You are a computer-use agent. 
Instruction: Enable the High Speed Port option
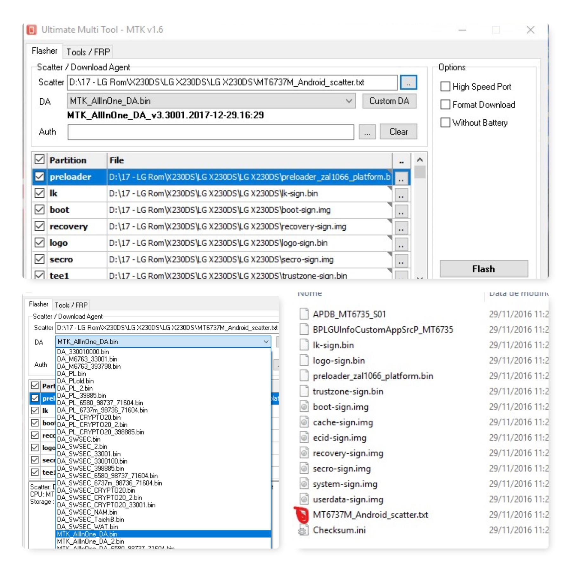tap(445, 87)
